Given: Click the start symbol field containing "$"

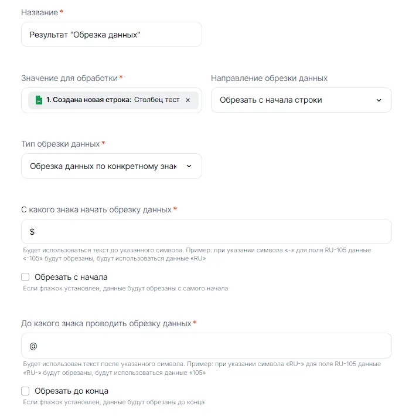Looking at the screenshot, I should (x=206, y=232).
